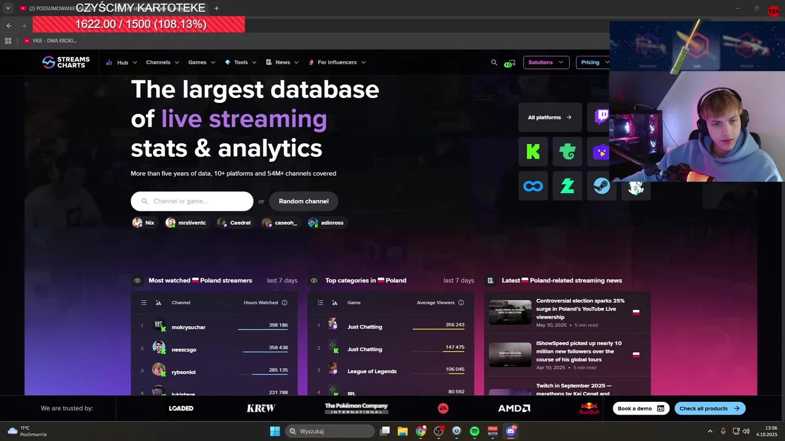The height and width of the screenshot is (441, 785).
Task: Click the news icon beside Latest Poland-related streaming news
Action: tap(491, 281)
